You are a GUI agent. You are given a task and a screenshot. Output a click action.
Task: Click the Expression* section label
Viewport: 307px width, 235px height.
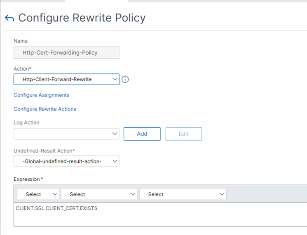coord(28,179)
